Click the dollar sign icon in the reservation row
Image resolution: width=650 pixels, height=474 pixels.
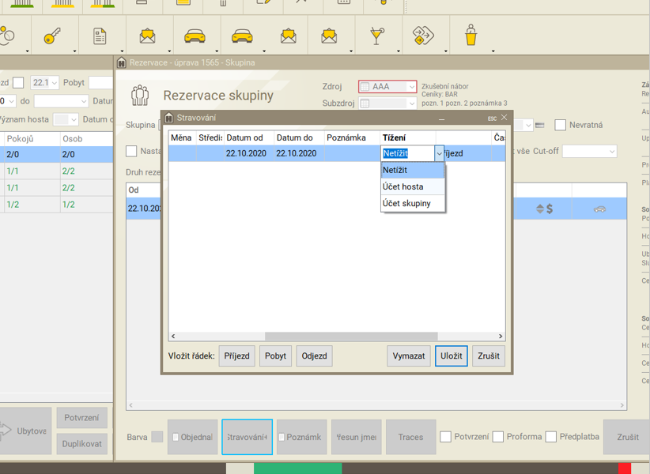coord(549,209)
